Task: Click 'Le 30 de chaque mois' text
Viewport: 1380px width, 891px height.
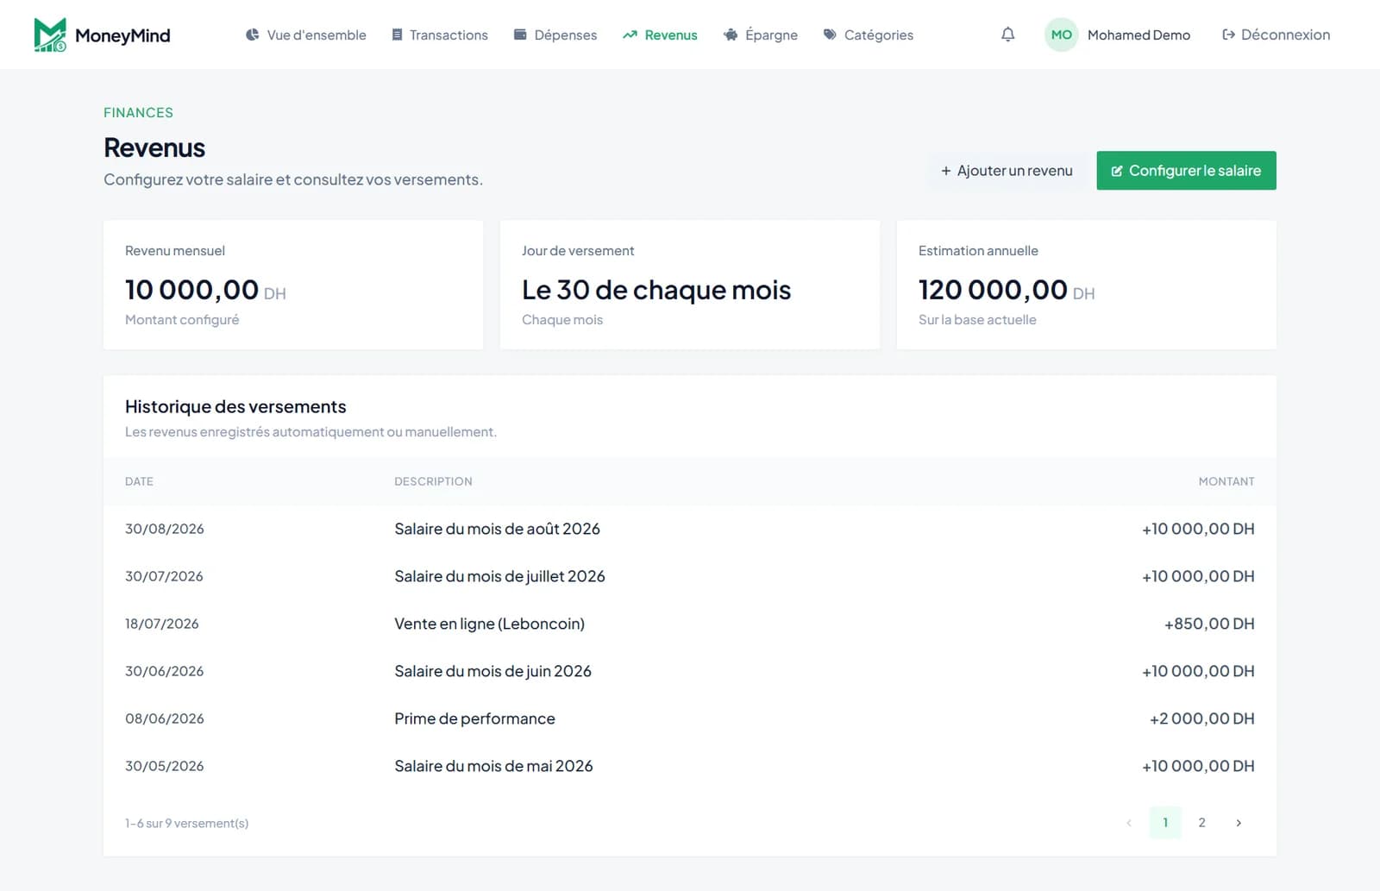Action: coord(656,290)
